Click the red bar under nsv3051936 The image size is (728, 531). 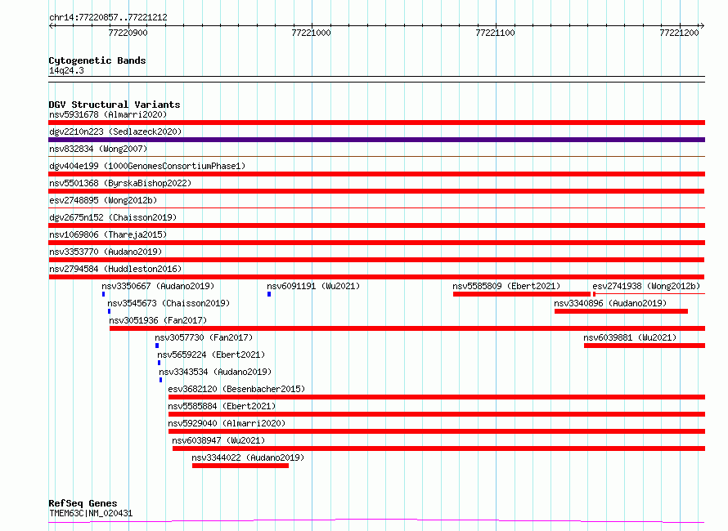407,328
